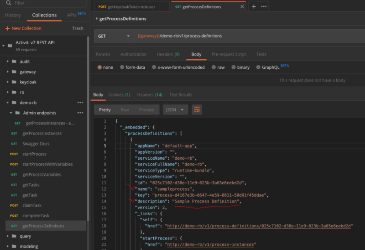The image size is (365, 250).
Task: Choose the GraphQL body radio button
Action: click(x=257, y=67)
